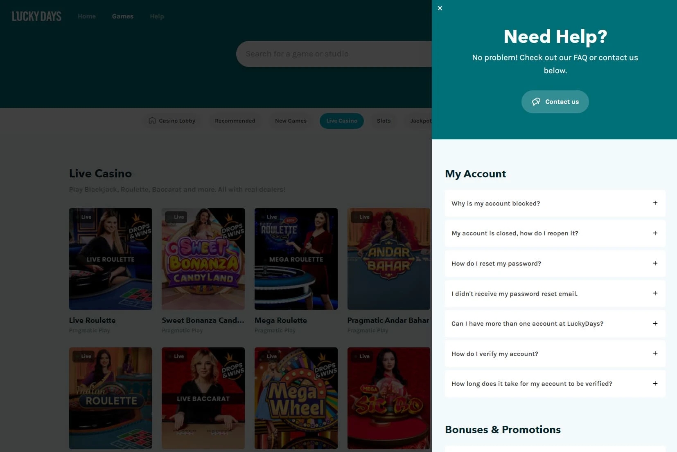Open Sweet Bonanza Candyland game thumbnail
Viewport: 677px width, 452px height.
pos(203,259)
